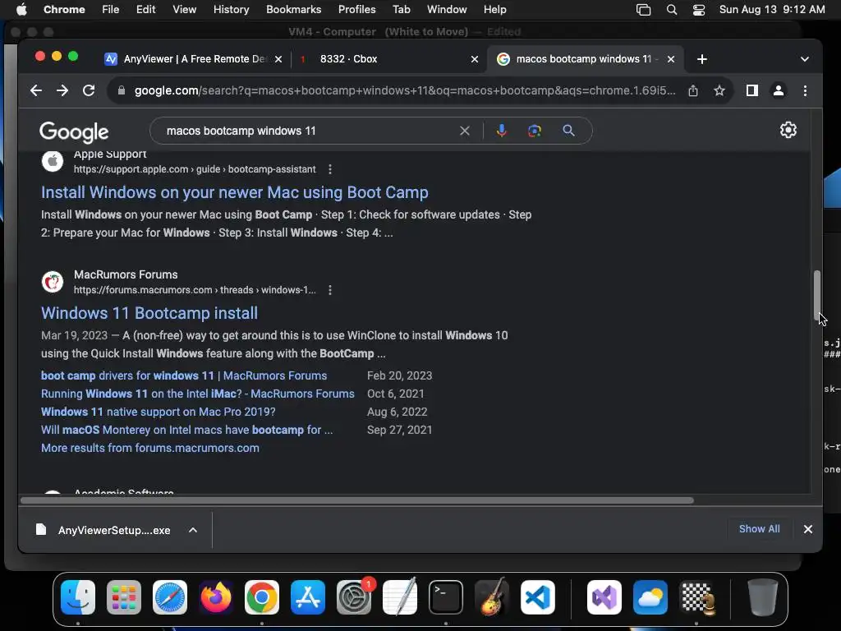Open the Chrome profile avatar
841x631 pixels.
[779, 90]
